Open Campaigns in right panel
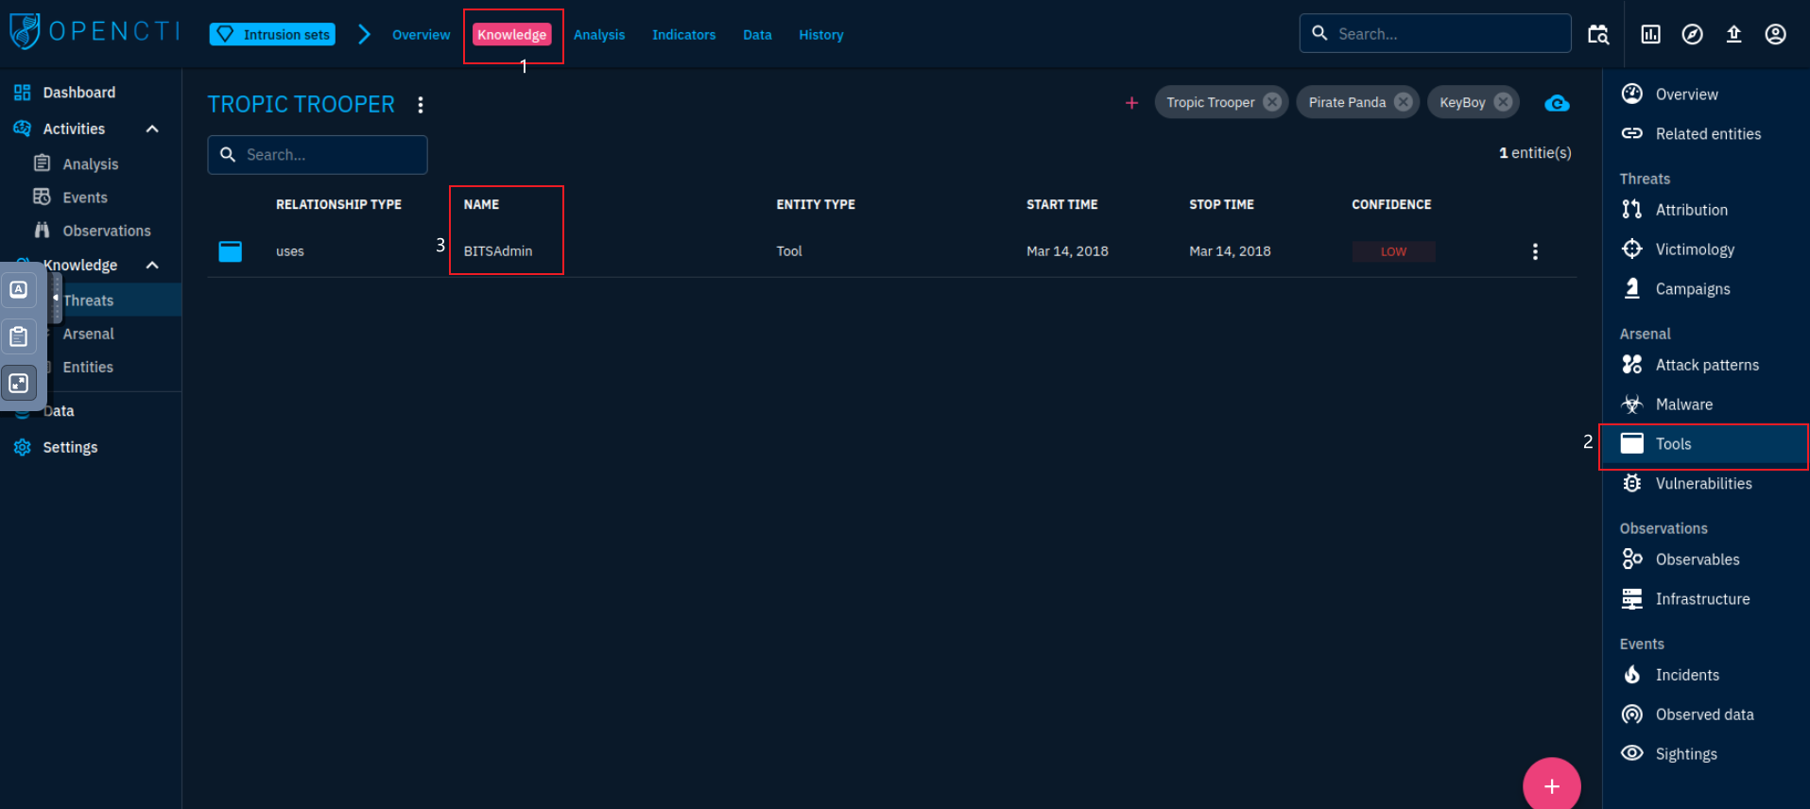This screenshot has width=1810, height=809. [1705, 288]
